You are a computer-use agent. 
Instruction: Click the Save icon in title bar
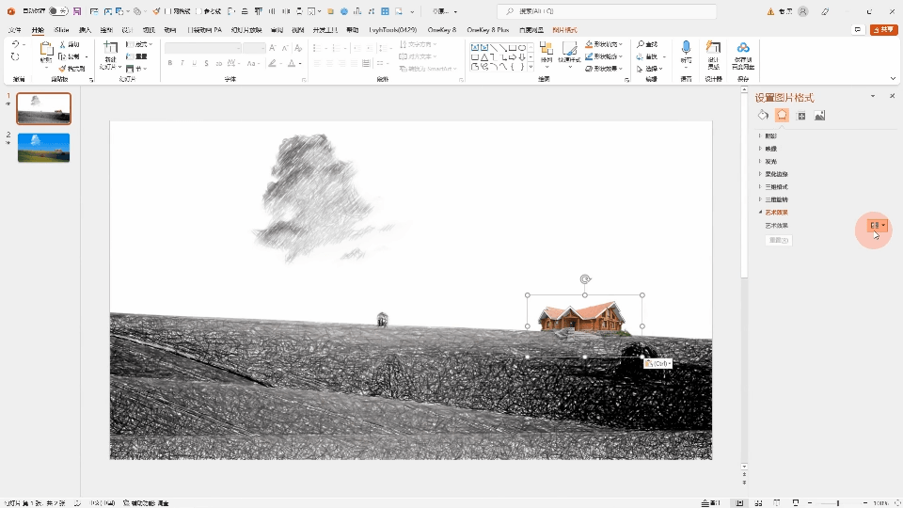(76, 11)
